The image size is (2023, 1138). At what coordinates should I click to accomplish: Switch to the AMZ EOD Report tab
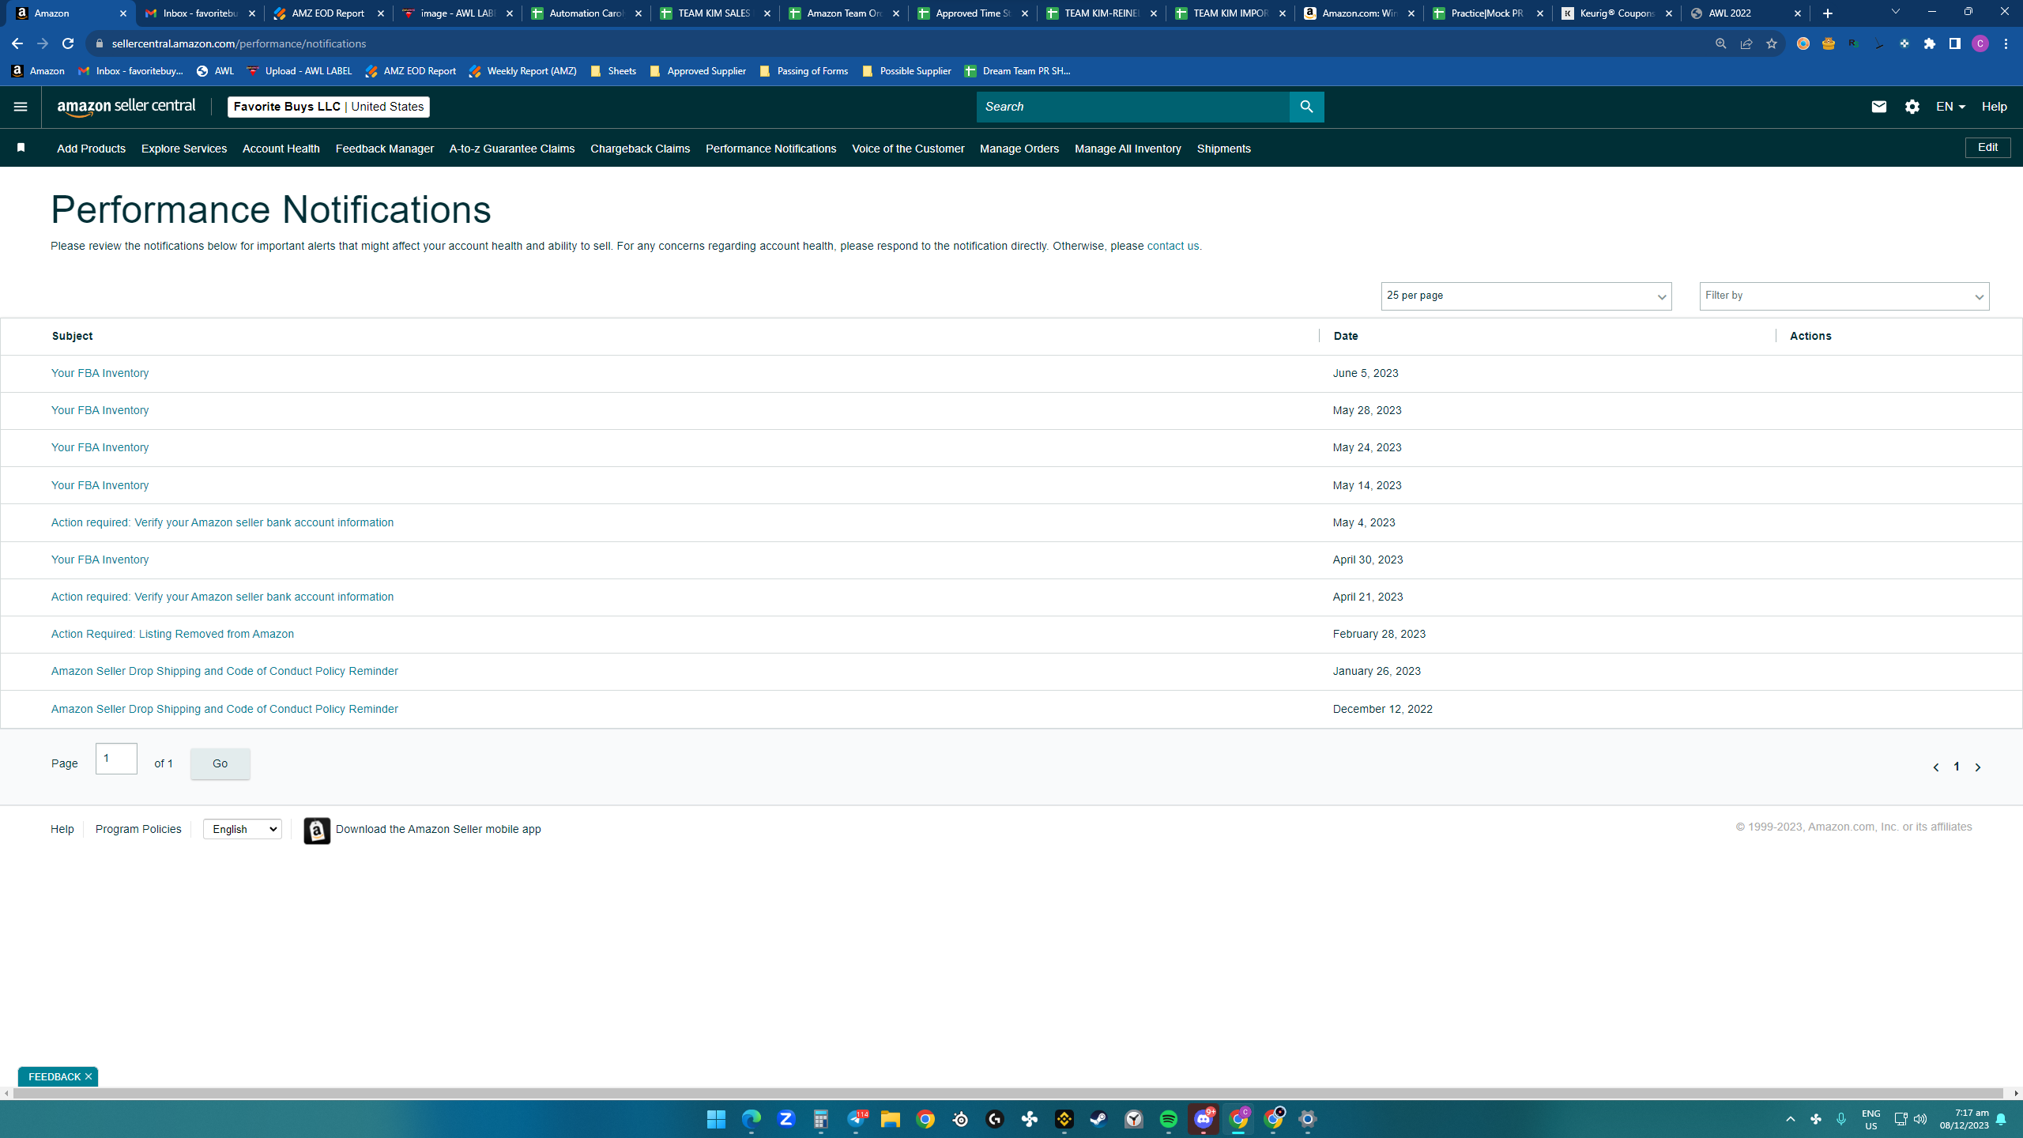coord(328,13)
